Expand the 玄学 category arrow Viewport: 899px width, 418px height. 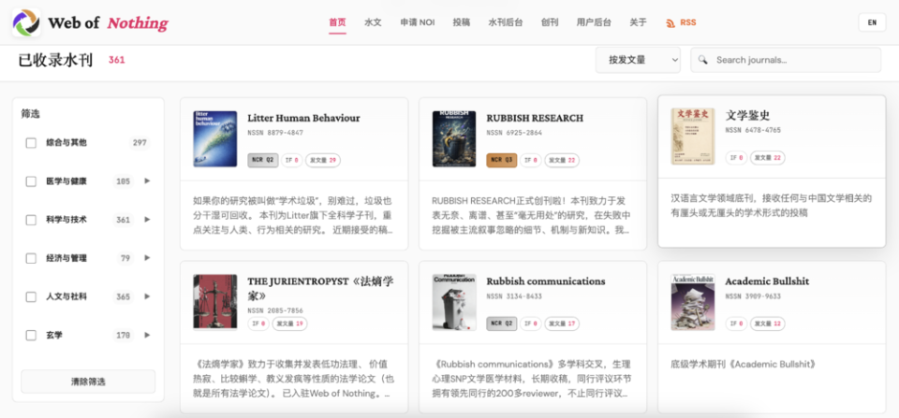[147, 335]
